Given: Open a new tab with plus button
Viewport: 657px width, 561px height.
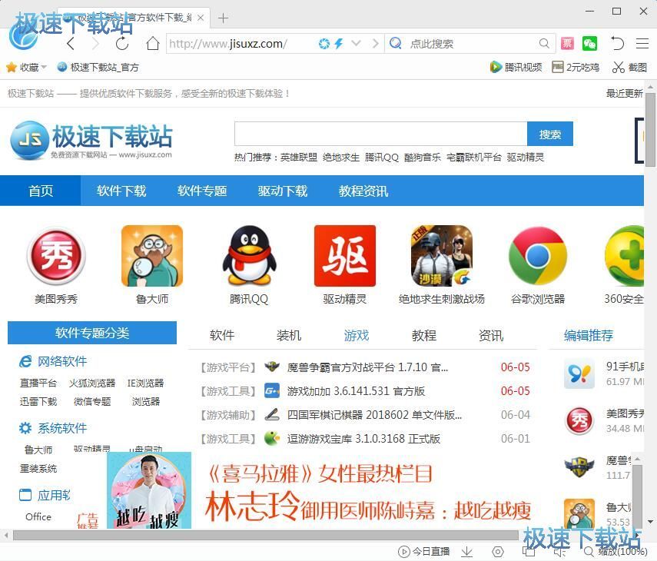Looking at the screenshot, I should click(223, 18).
